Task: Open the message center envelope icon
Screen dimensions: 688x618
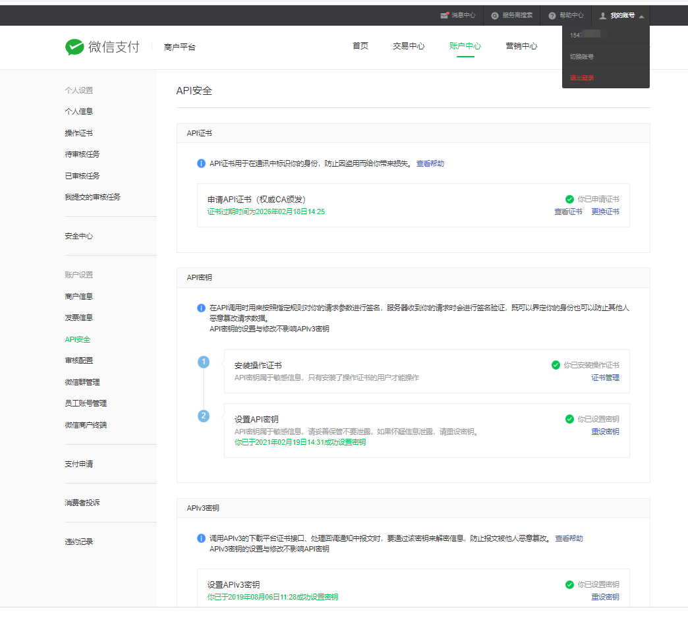Action: [x=444, y=15]
